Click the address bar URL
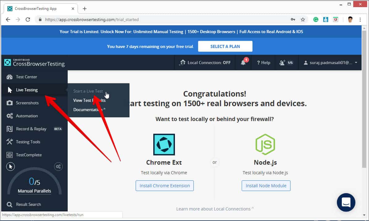The image size is (369, 221). tap(92, 19)
